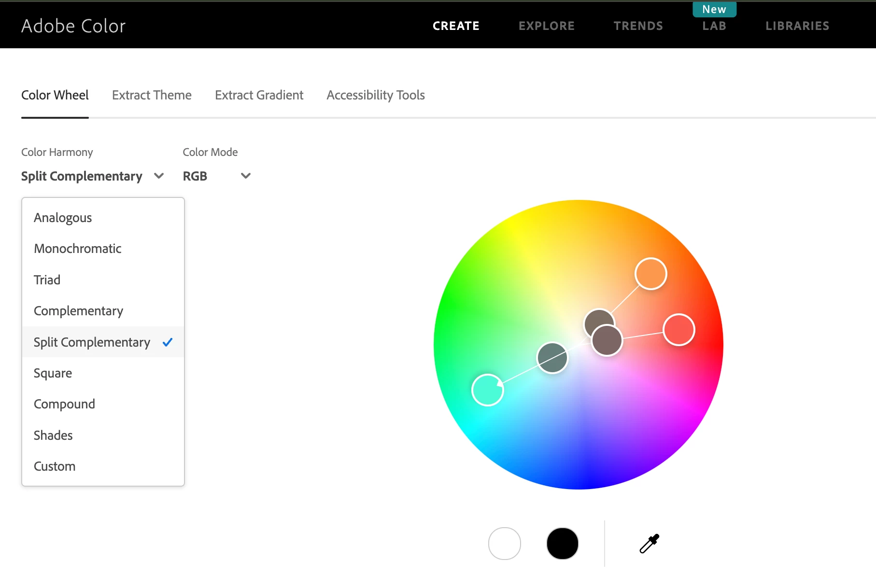This screenshot has height=588, width=876.
Task: Click the black color swatch below the wheel
Action: (x=563, y=544)
